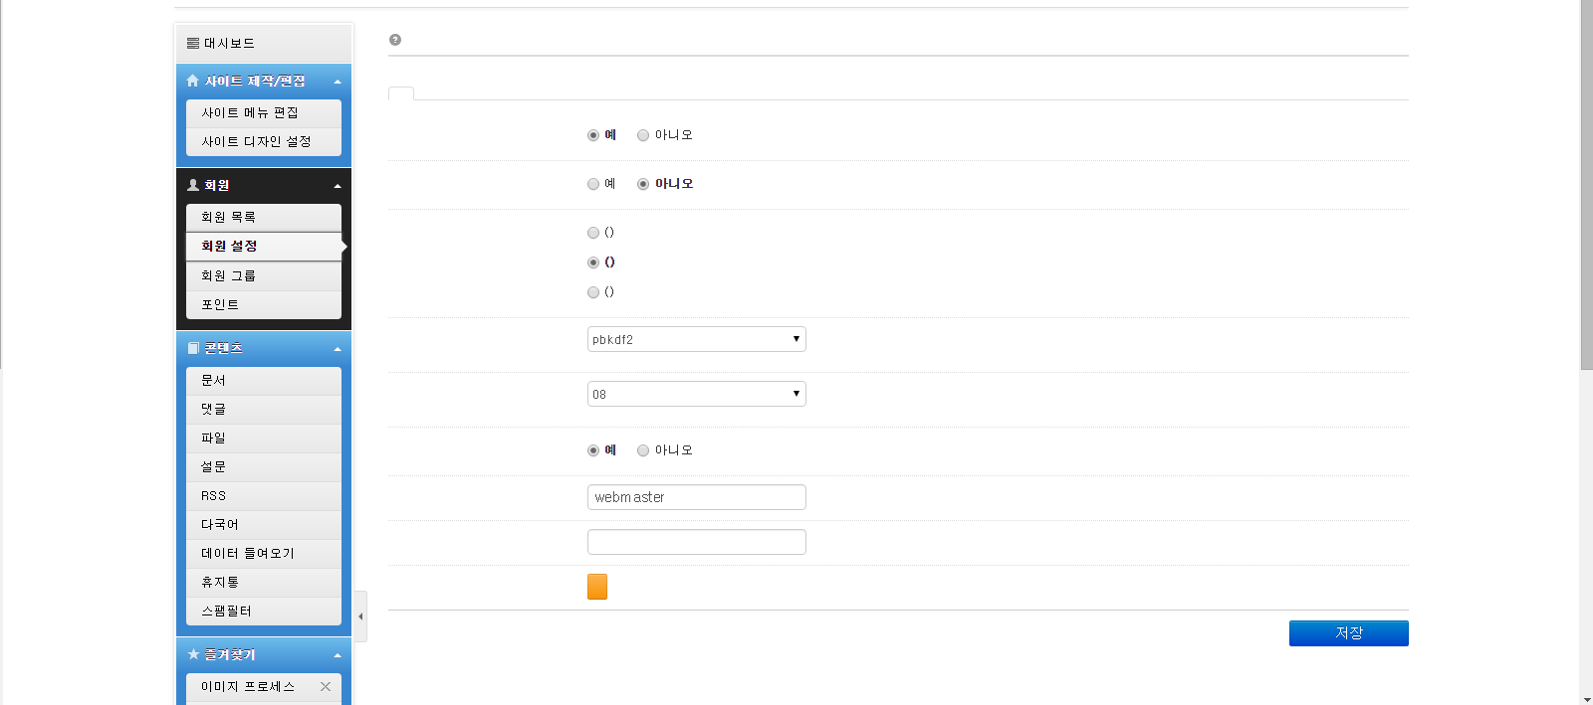This screenshot has width=1593, height=705.
Task: Click the home icon beside 사이트 제작/편집
Action: coord(193,81)
